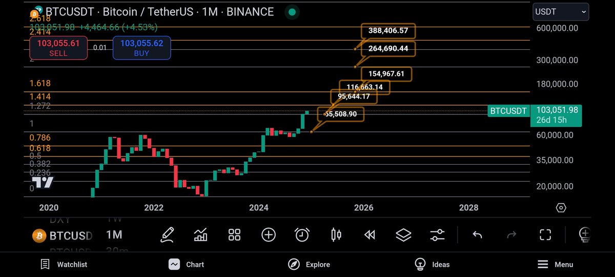
Task: Select the 116,663.14 price note
Action: pyautogui.click(x=364, y=87)
